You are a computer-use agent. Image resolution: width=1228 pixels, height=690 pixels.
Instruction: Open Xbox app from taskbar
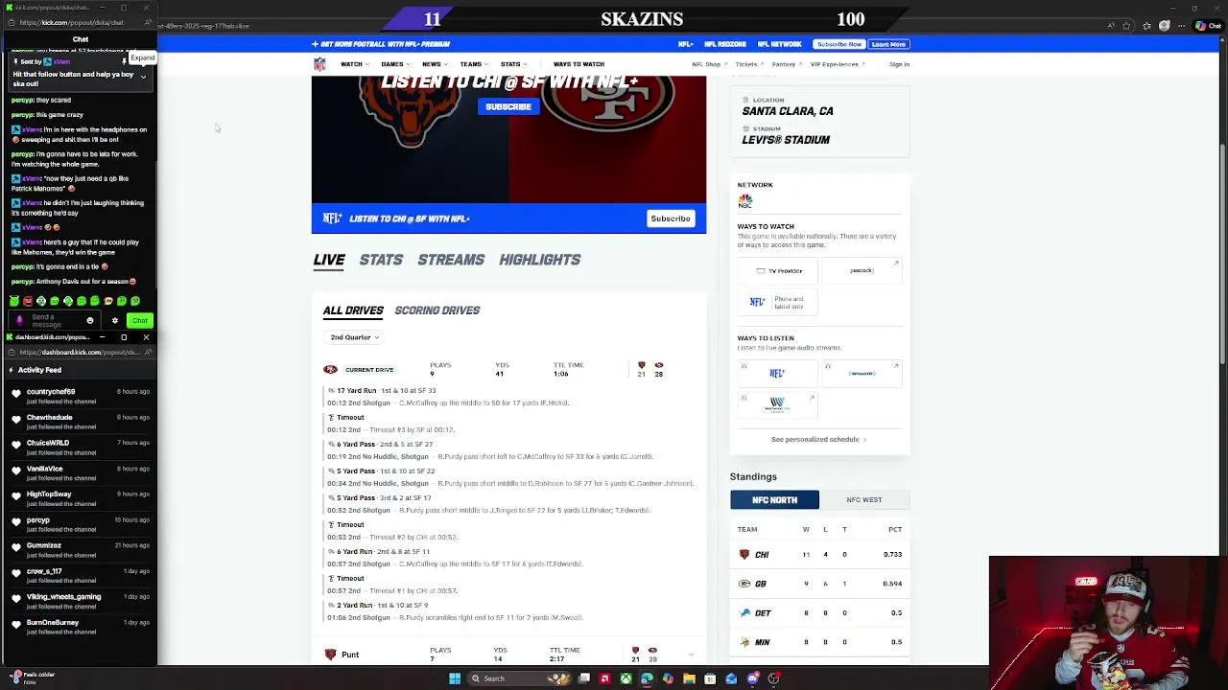(x=626, y=678)
